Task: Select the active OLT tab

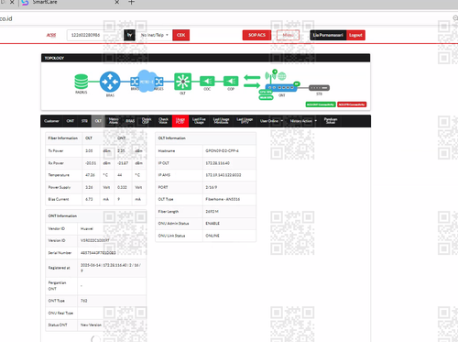Action: point(98,121)
